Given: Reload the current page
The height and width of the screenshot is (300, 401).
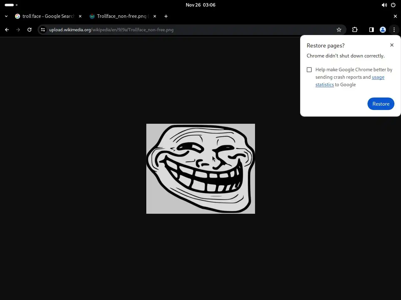Looking at the screenshot, I should coord(29,30).
